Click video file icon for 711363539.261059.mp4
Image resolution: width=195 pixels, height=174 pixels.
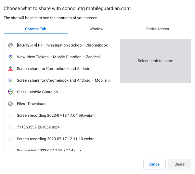[x=10, y=127]
